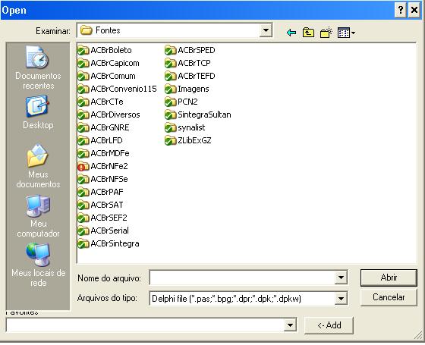Open Meus locais de rede
Viewport: 425px width, 345px height.
coord(38,265)
